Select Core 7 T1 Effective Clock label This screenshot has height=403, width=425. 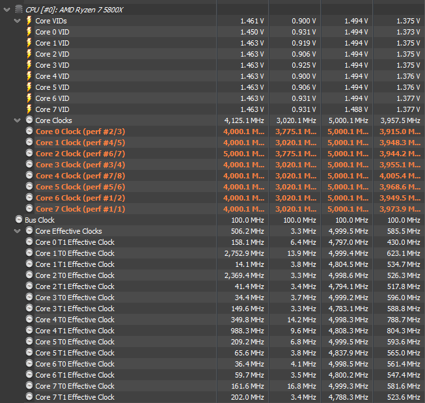click(75, 397)
